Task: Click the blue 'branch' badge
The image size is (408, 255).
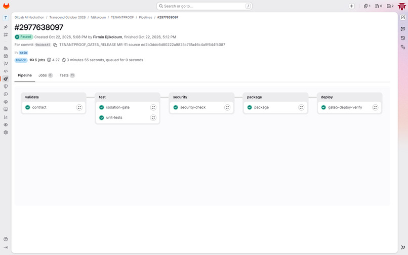Action: (21, 60)
